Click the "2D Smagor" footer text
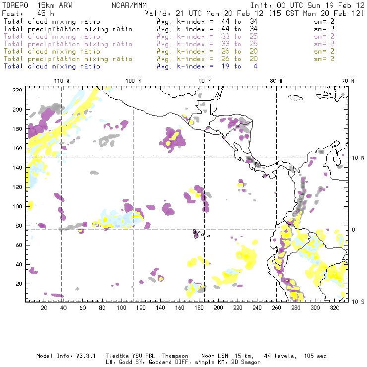367x367 pixels. click(245, 363)
